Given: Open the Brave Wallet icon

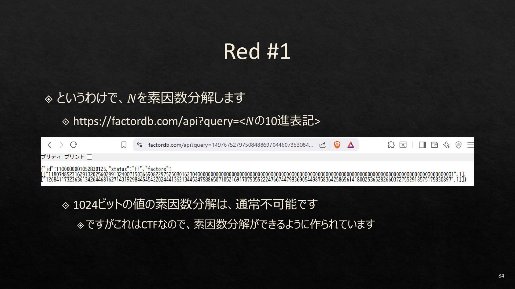Looking at the screenshot, I should pyautogui.click(x=434, y=145).
